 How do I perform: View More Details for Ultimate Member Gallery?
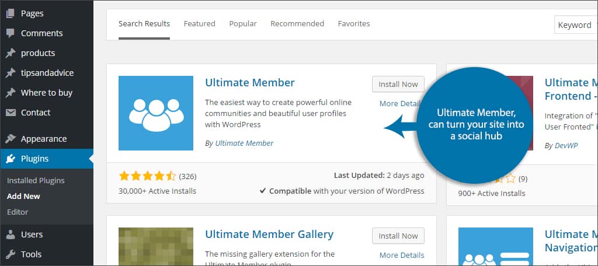coord(402,256)
